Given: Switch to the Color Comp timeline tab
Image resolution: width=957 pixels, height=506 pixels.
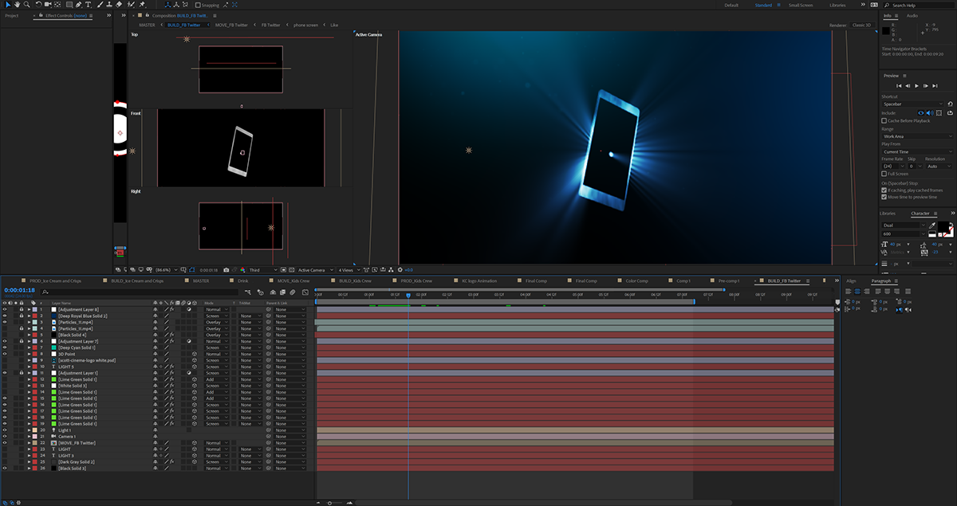Looking at the screenshot, I should (x=636, y=280).
